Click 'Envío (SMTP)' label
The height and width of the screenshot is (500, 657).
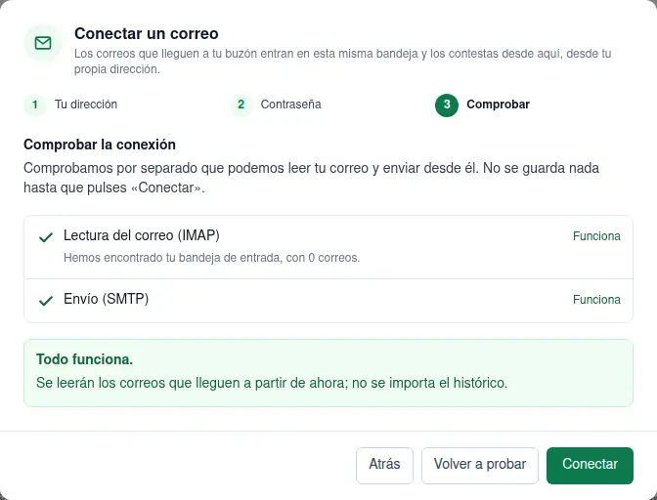tap(106, 299)
